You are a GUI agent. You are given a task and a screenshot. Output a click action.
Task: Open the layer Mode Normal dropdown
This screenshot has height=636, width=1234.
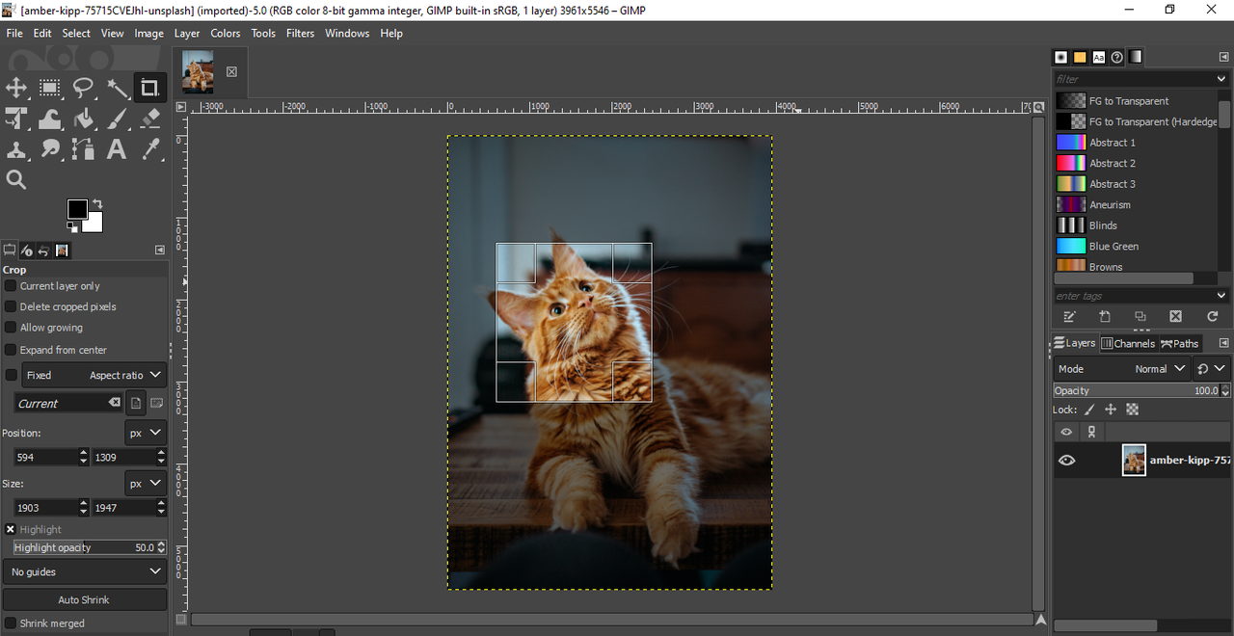[1120, 369]
